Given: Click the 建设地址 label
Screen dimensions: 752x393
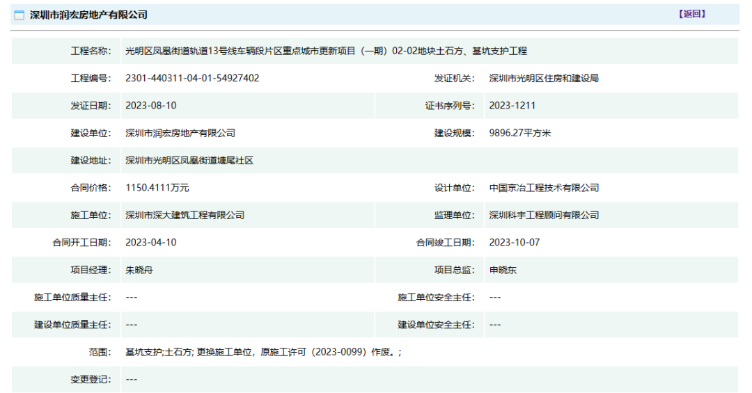Looking at the screenshot, I should (x=91, y=160).
